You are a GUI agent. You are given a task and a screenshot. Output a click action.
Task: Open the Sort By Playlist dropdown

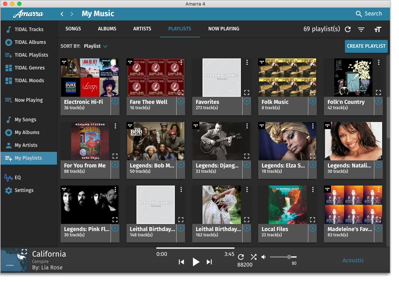tap(95, 46)
